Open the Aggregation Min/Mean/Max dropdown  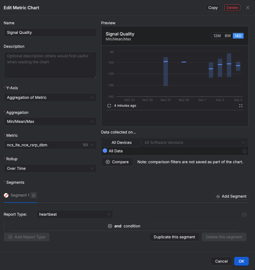tap(50, 121)
